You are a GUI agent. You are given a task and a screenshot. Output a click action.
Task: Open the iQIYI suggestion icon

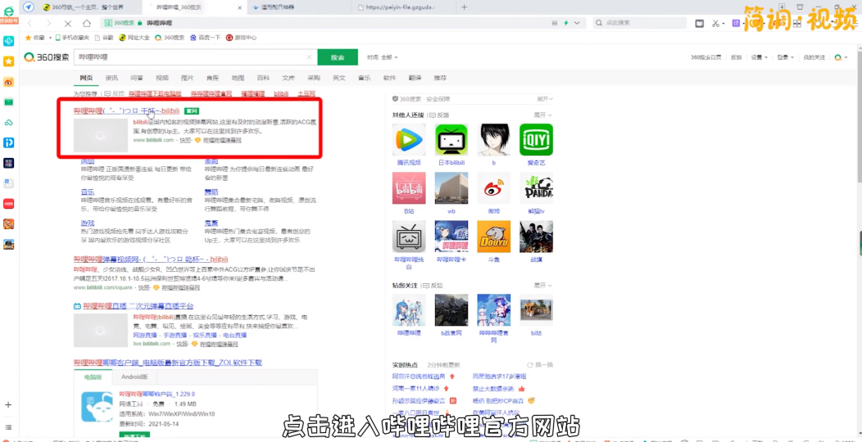click(536, 141)
